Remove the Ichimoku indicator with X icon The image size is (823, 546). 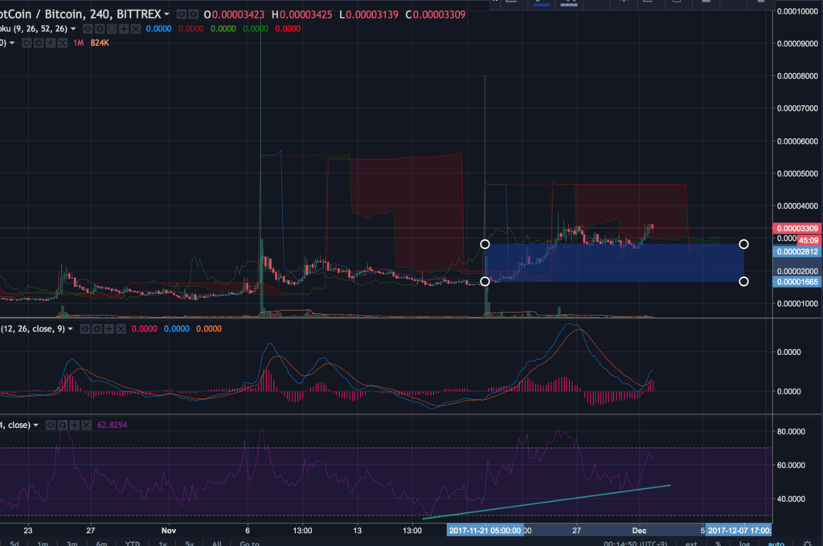(135, 29)
